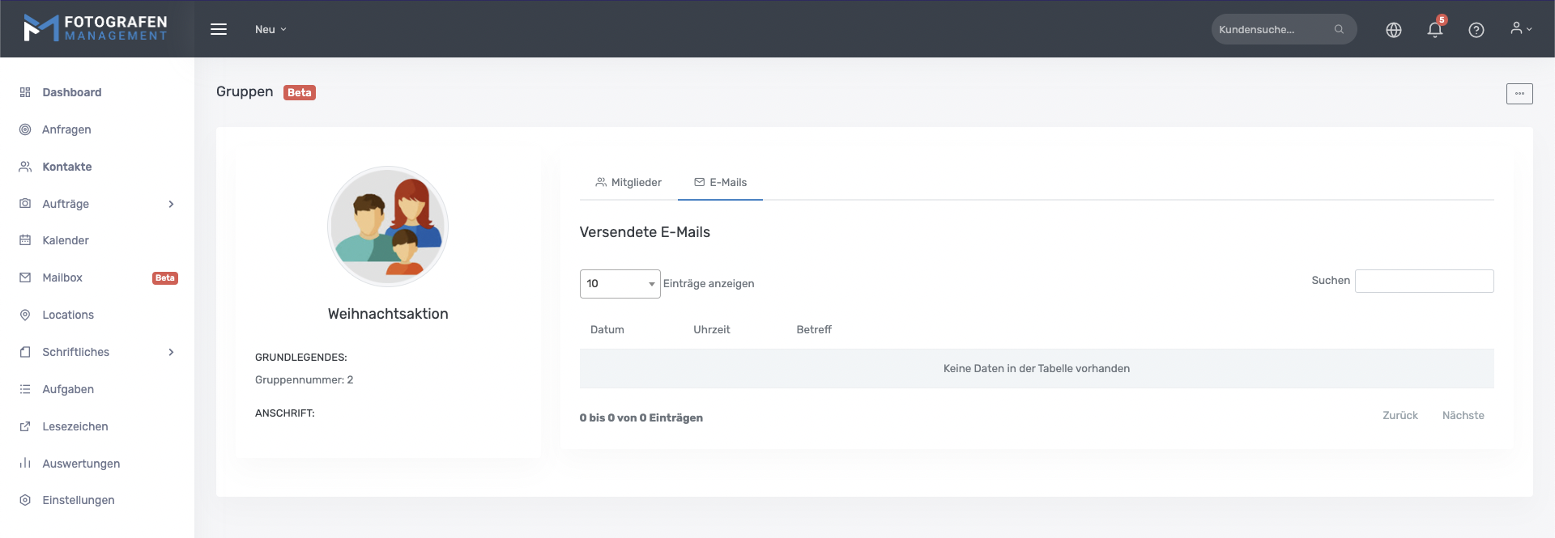Go to Nächste page
Viewport: 1555px width, 538px height.
point(1463,416)
